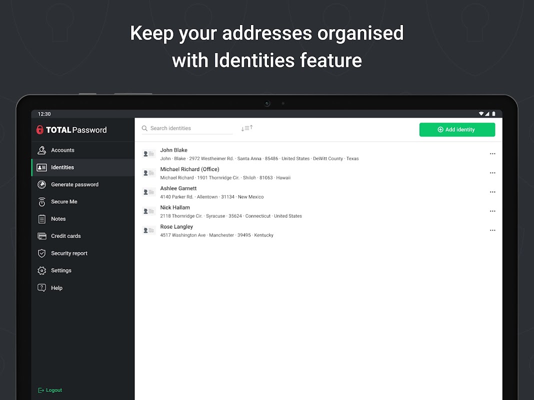534x400 pixels.
Task: Open the more options menu for John Blake
Action: [492, 154]
